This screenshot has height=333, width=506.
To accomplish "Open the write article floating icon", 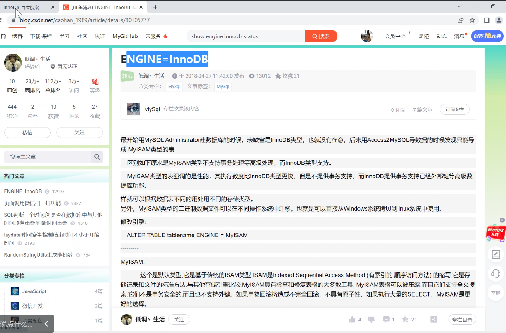I will coord(496,254).
